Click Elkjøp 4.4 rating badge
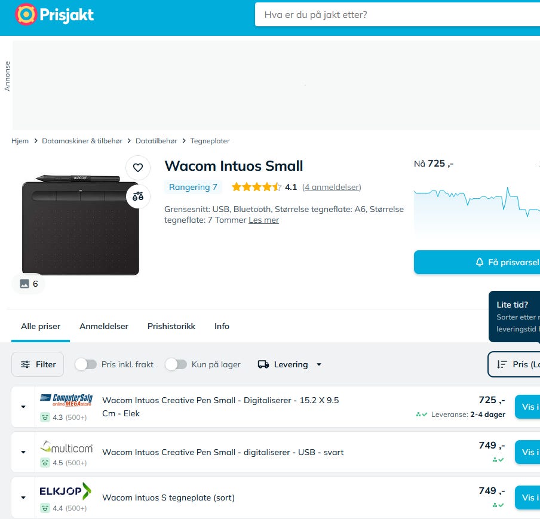The width and height of the screenshot is (540, 519). tap(63, 508)
